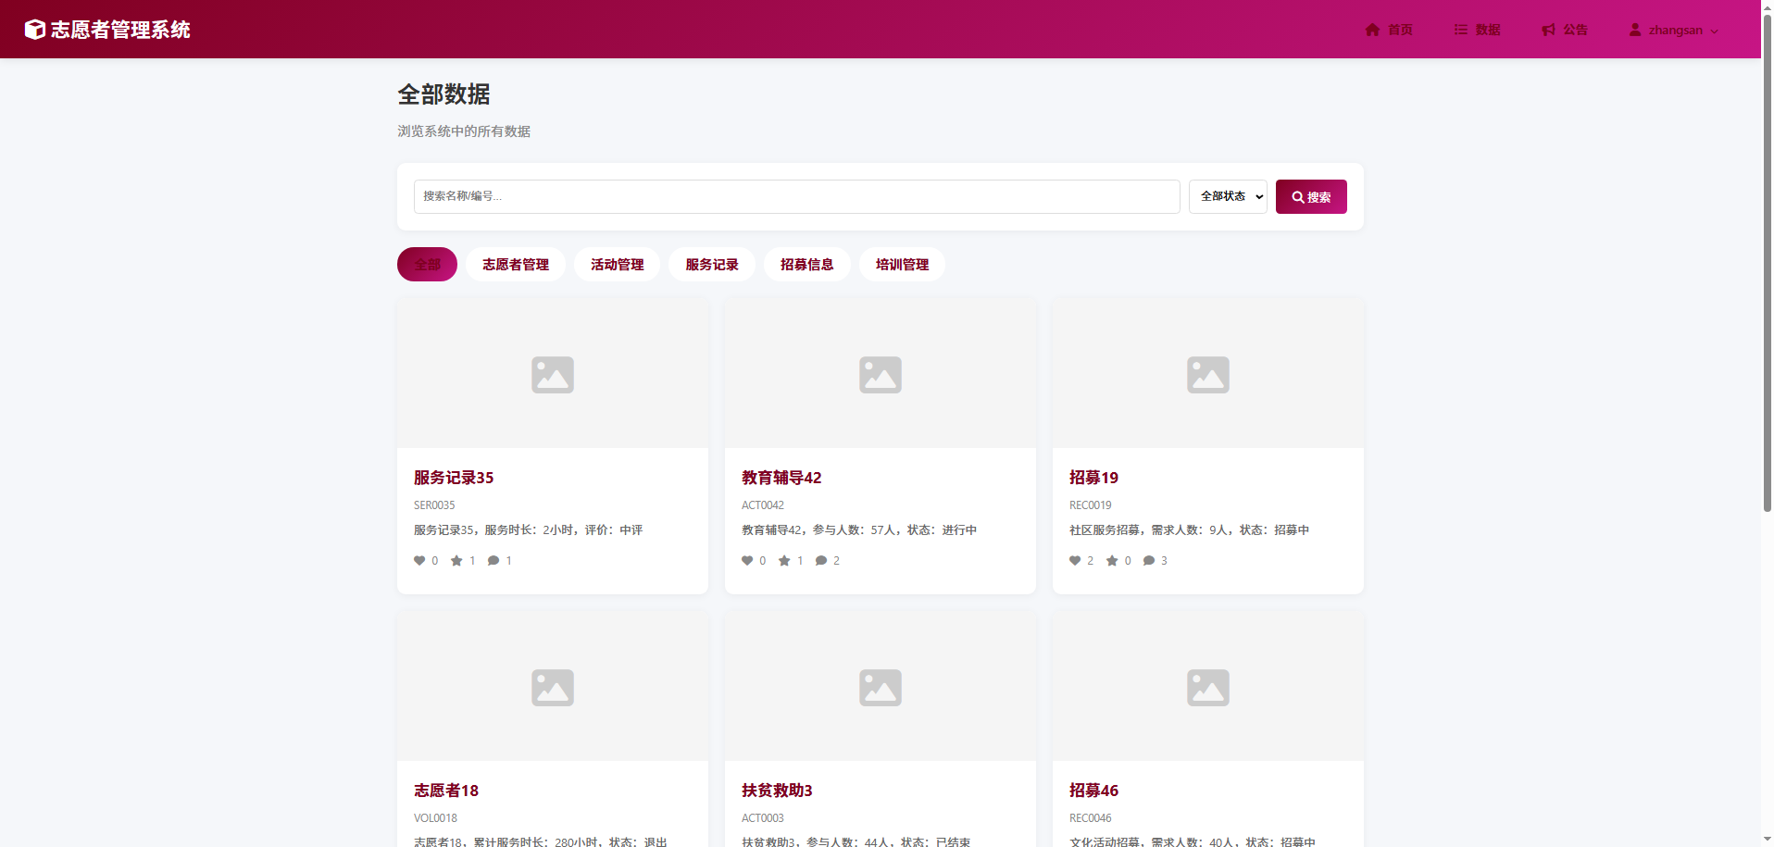Click the ACT0042 code text
This screenshot has height=847, width=1774.
[763, 505]
